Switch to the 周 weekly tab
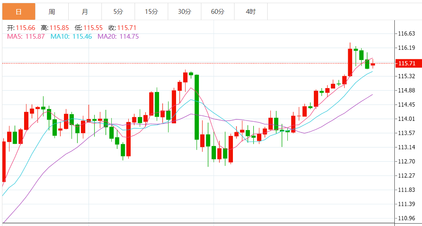Image resolution: width=422 pixels, height=226 pixels. [x=52, y=11]
